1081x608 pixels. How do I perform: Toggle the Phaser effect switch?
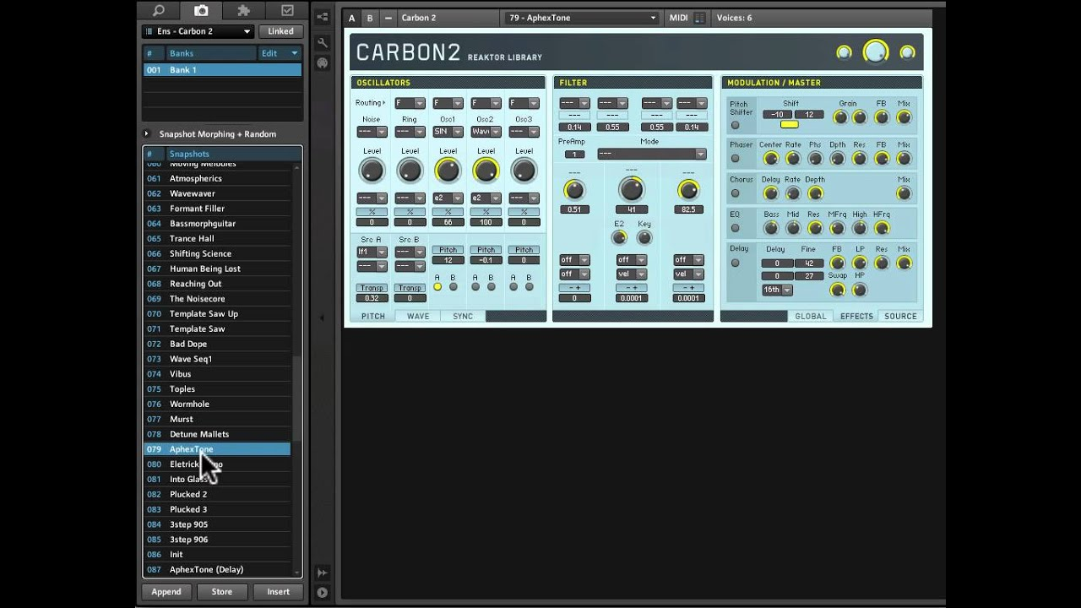pyautogui.click(x=735, y=158)
